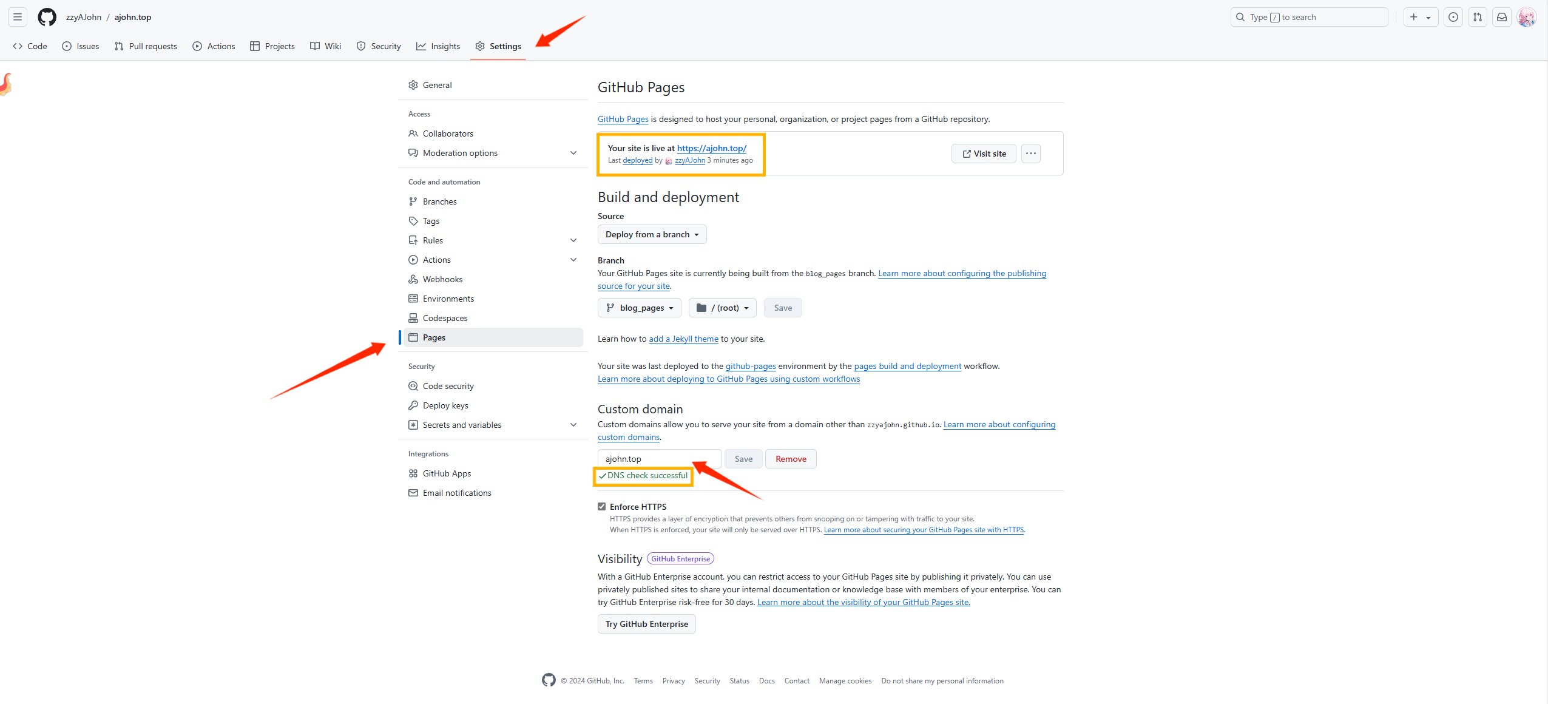Image resolution: width=1548 pixels, height=704 pixels.
Task: Click the plus create-new button
Action: (1414, 17)
